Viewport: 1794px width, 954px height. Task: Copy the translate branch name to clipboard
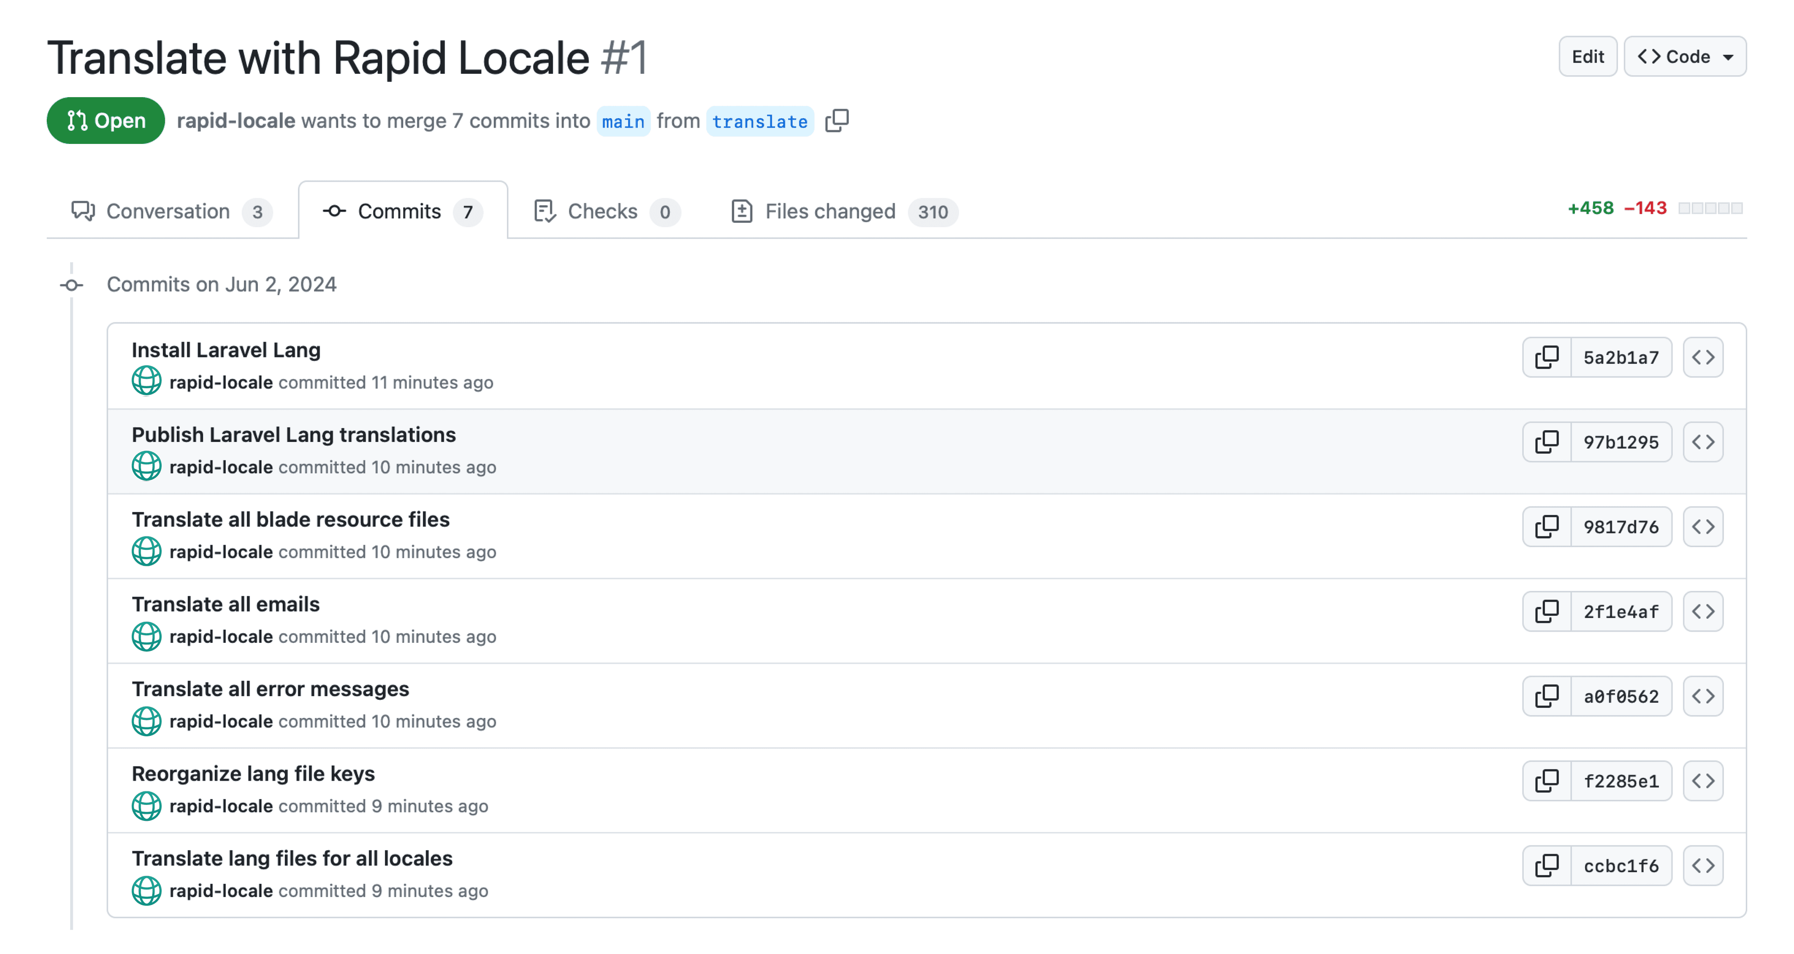click(x=836, y=121)
